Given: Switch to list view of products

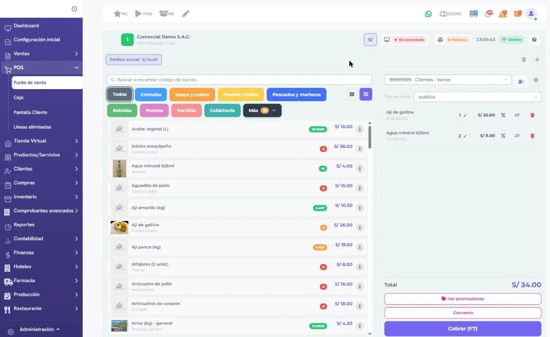Looking at the screenshot, I should click(x=366, y=94).
